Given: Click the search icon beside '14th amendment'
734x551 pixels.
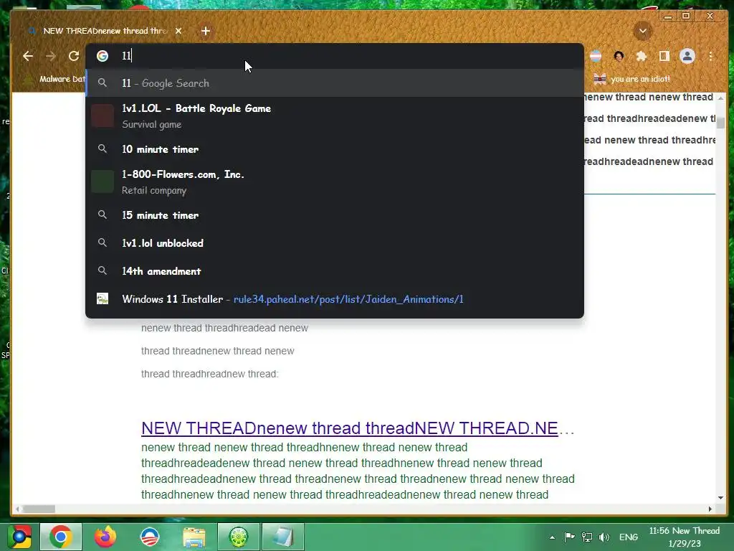Looking at the screenshot, I should (x=103, y=270).
